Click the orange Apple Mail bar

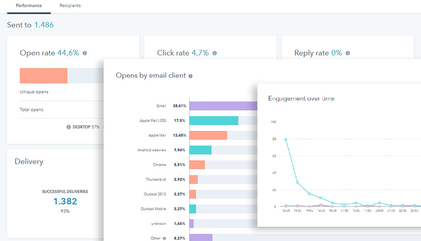tap(208, 135)
